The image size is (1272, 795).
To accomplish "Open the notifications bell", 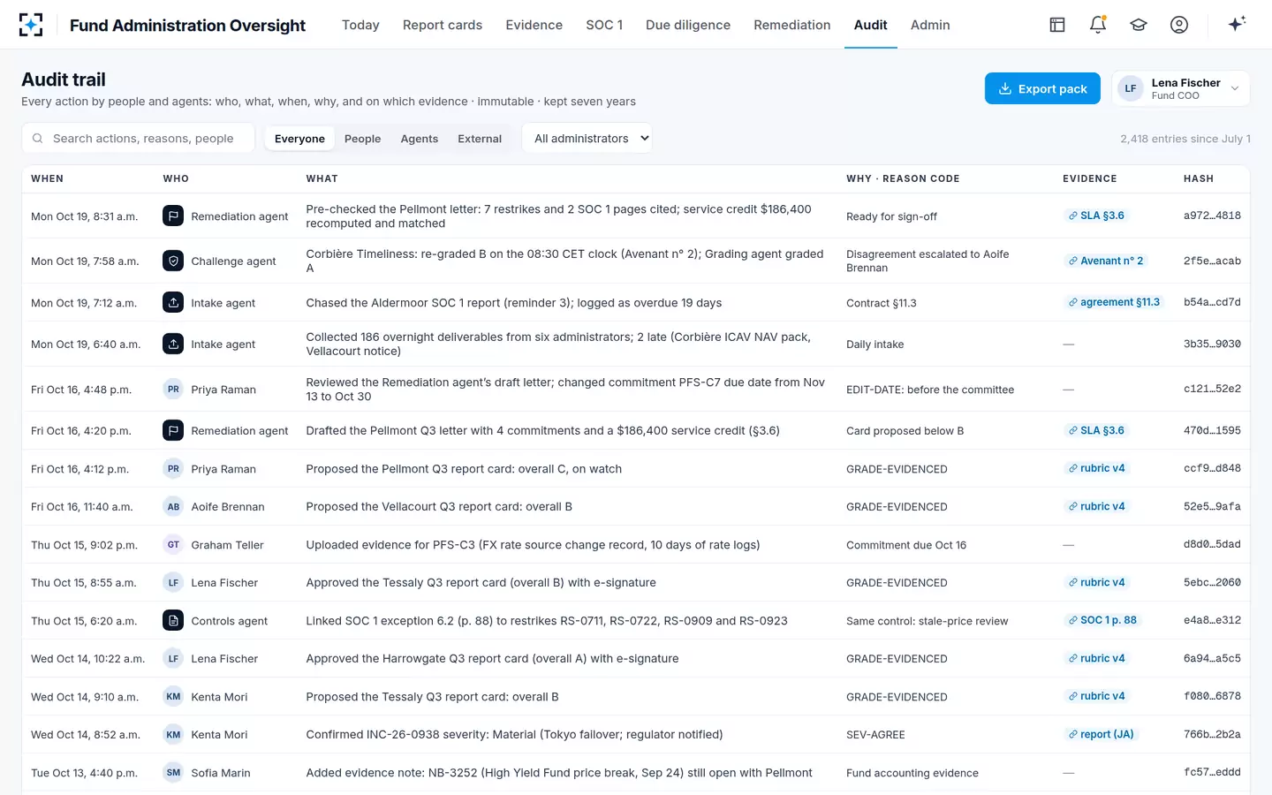I will [x=1098, y=25].
